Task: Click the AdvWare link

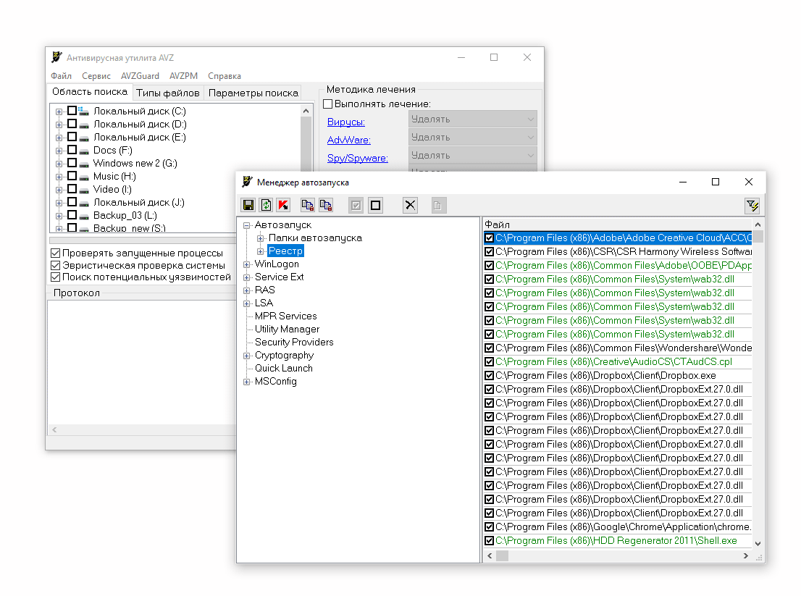Action: tap(348, 140)
